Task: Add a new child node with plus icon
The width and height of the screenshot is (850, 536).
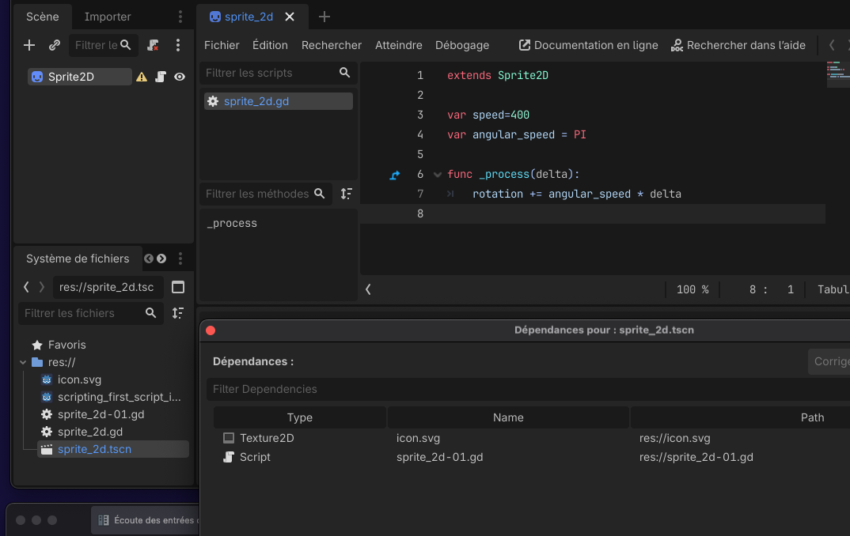Action: (x=29, y=45)
